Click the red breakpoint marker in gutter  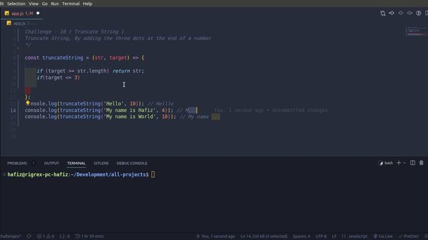(27, 91)
